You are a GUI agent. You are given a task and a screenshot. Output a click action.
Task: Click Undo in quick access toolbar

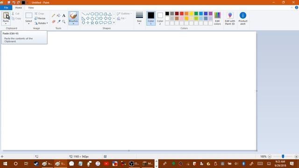coord(14,2)
